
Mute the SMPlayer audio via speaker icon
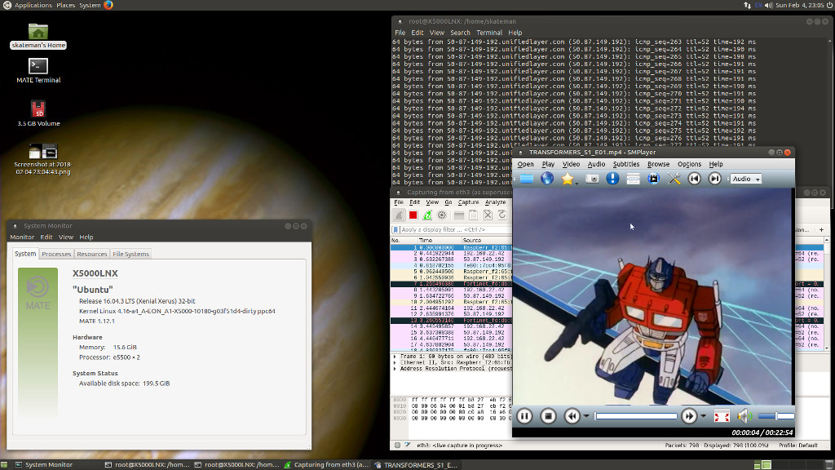pos(744,416)
